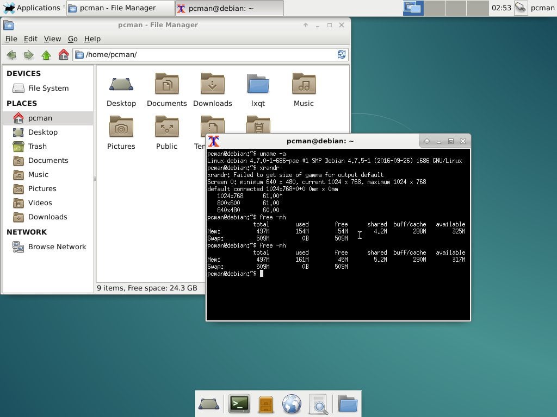Select Trash in the Places sidebar
This screenshot has height=417, width=557.
click(37, 146)
